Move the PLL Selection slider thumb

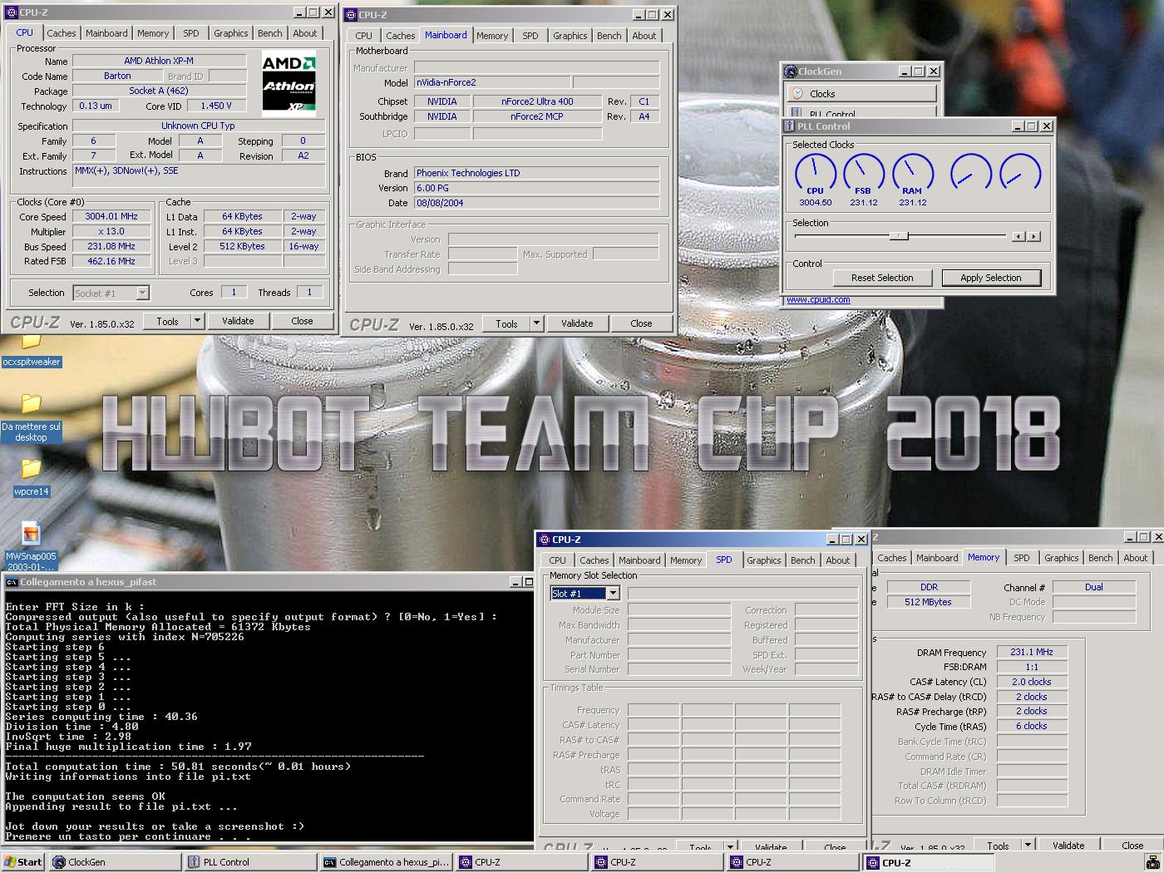tap(898, 236)
